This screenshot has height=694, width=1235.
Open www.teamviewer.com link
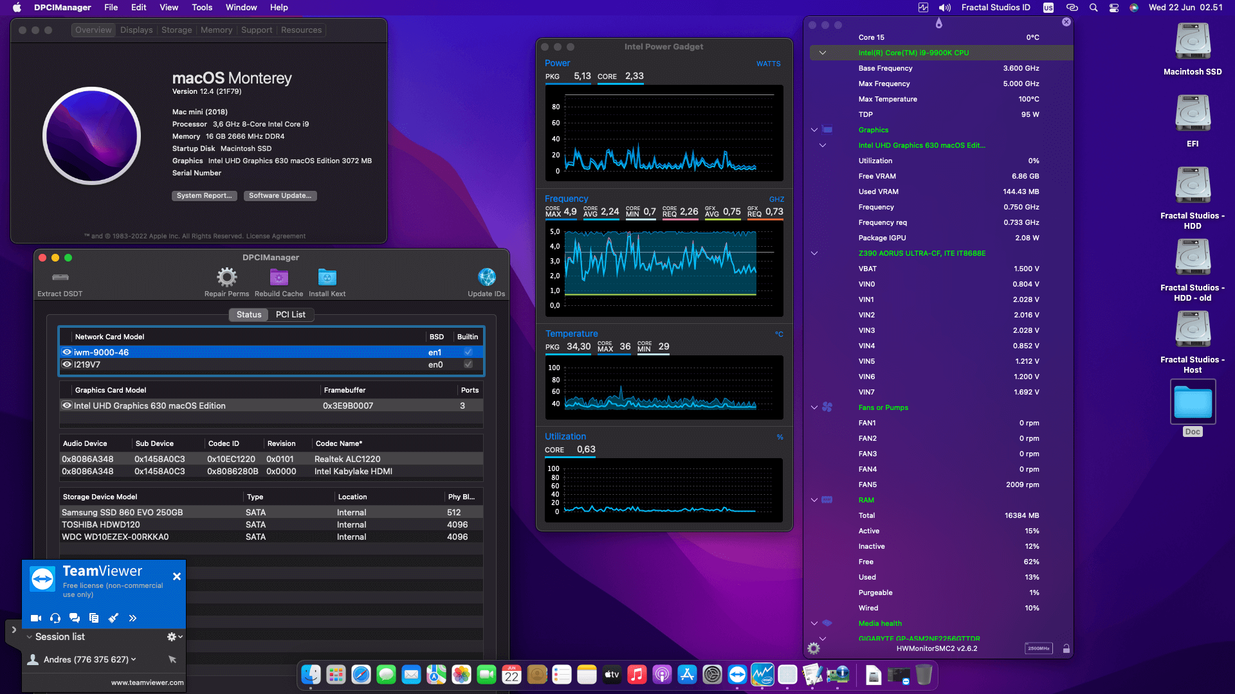pos(147,682)
